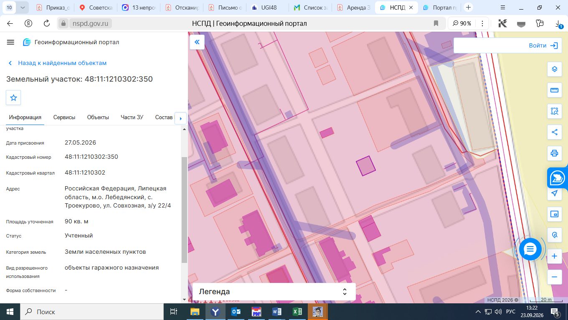Open the browser zoom 90% control
The width and height of the screenshot is (568, 320).
(462, 23)
